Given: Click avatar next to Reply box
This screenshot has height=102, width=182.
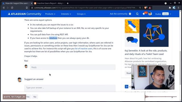Looking at the screenshot, I should click(26, 66).
